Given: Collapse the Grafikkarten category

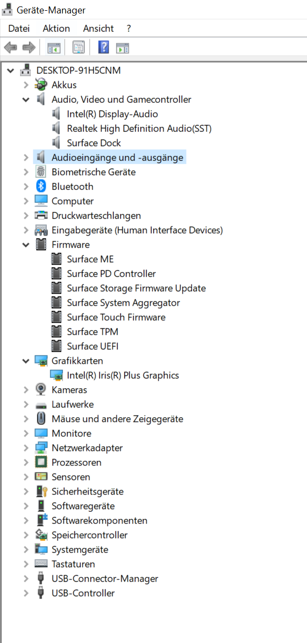Looking at the screenshot, I should tap(26, 361).
